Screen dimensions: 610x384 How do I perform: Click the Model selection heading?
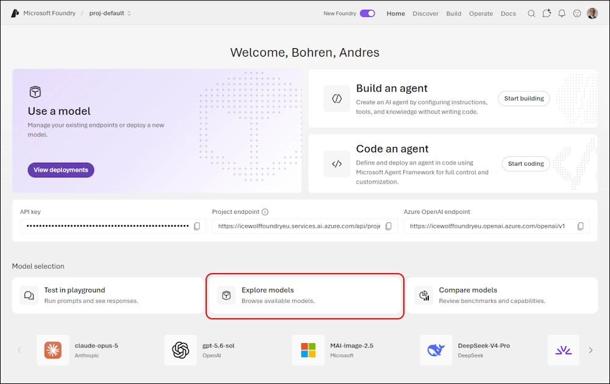tap(38, 266)
